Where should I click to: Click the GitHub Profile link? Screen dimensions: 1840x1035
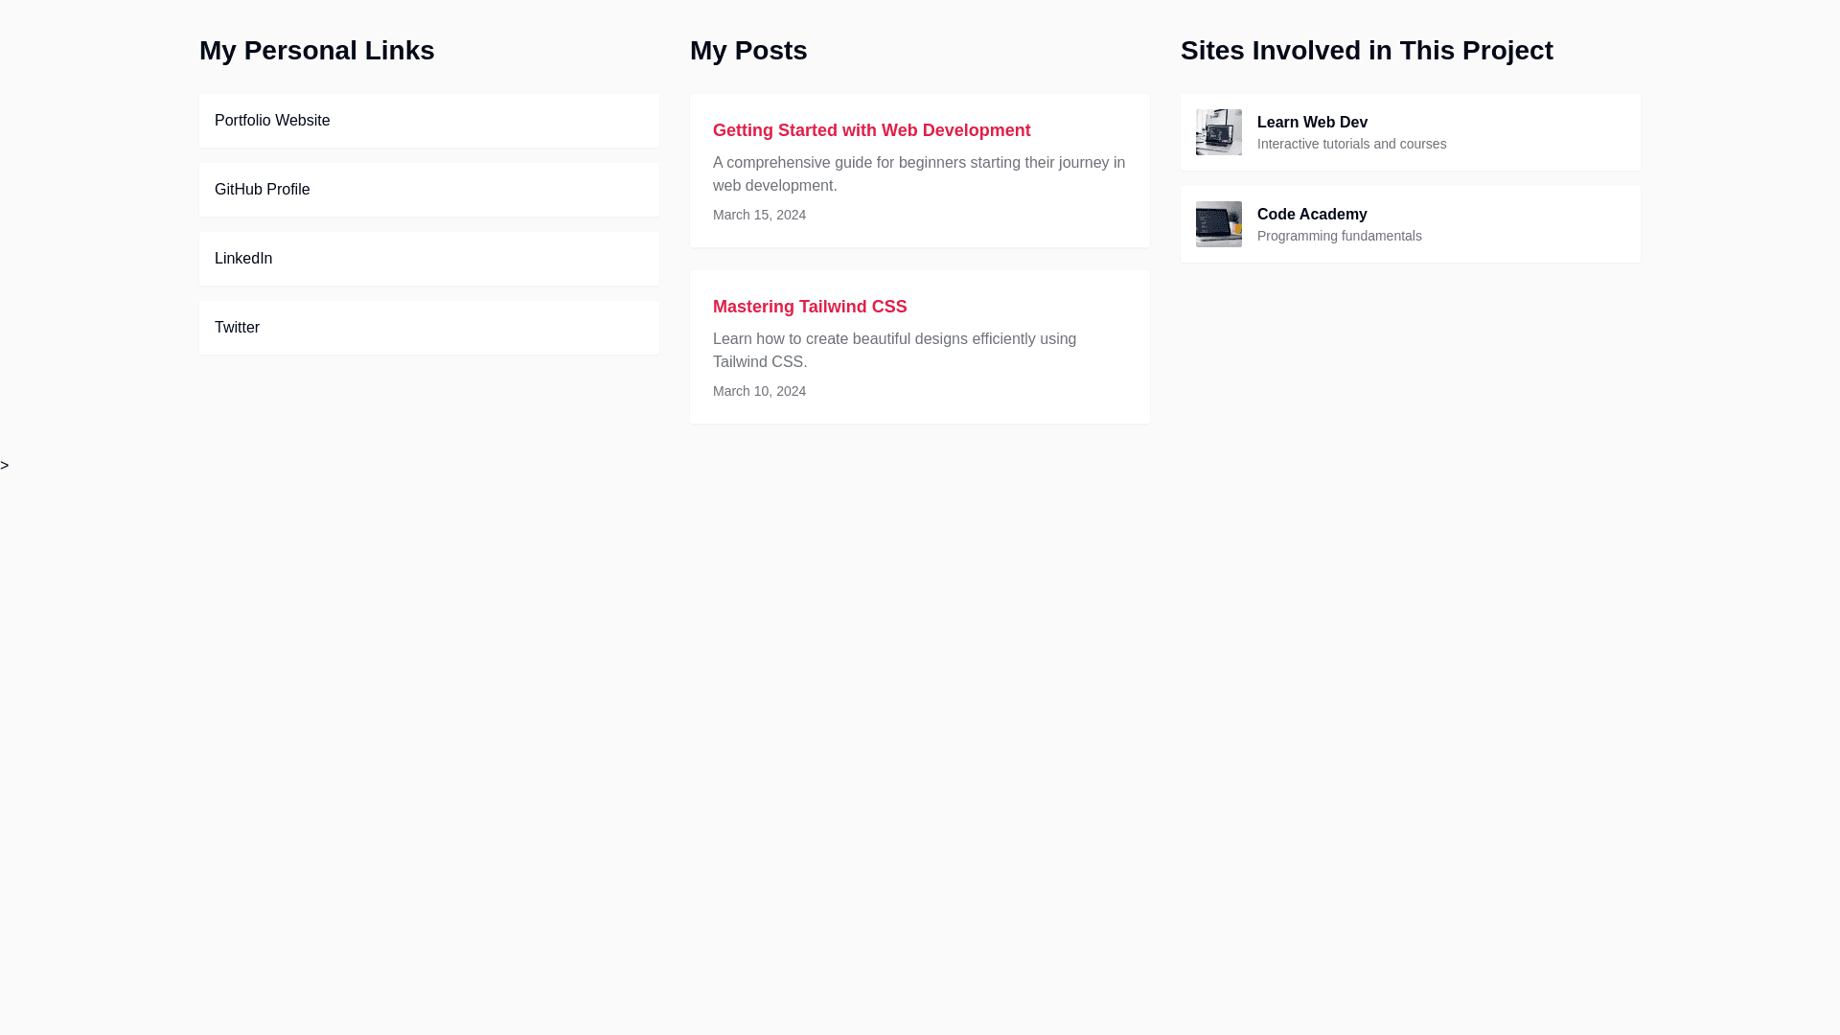tap(262, 190)
